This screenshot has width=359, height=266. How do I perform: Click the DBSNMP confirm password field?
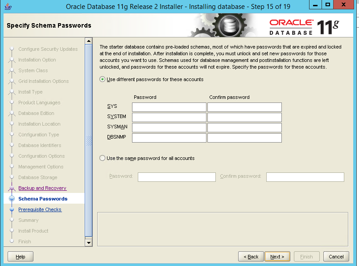click(244, 138)
